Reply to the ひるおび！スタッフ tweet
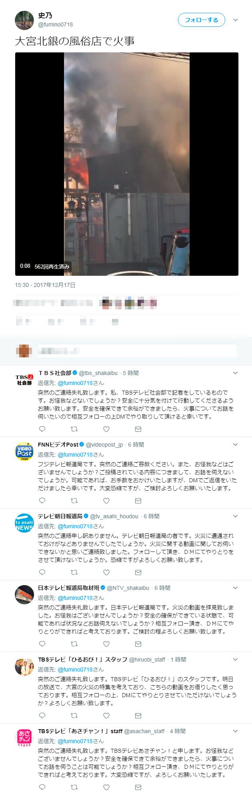The width and height of the screenshot is (252, 794). (42, 716)
